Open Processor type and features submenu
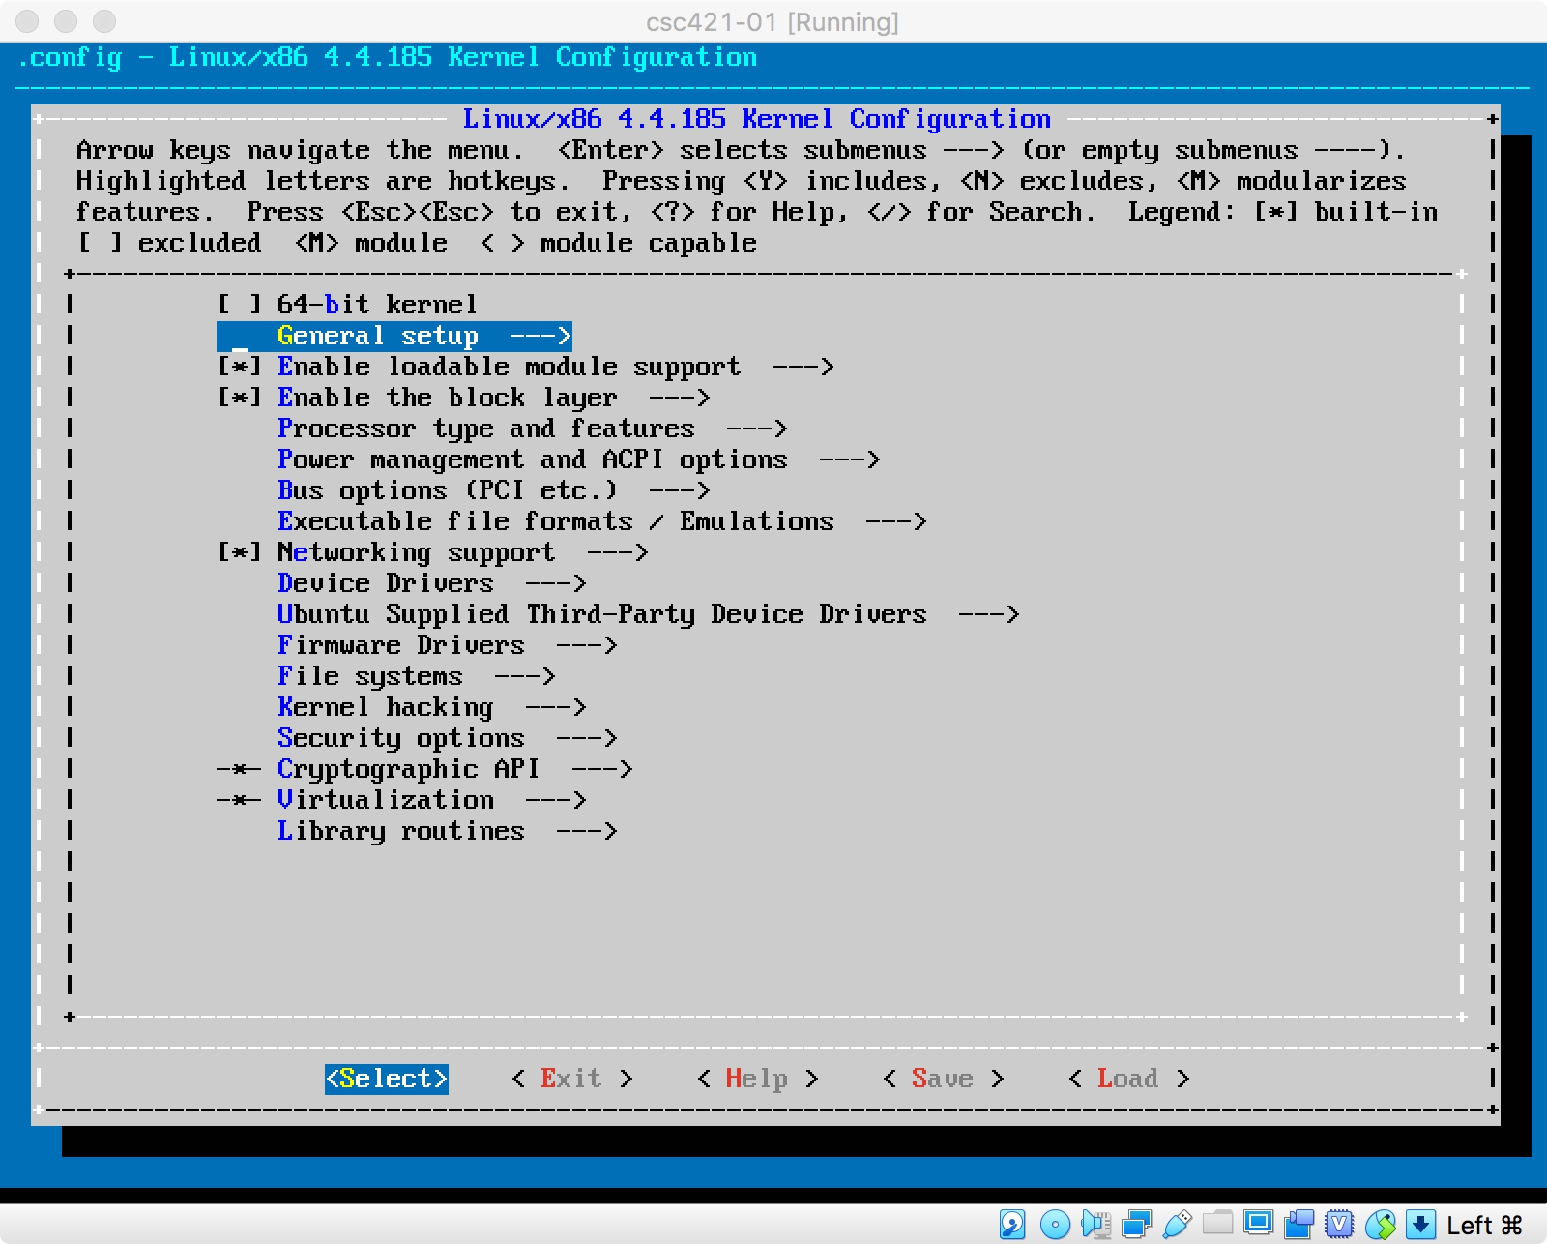This screenshot has width=1547, height=1244. pyautogui.click(x=532, y=429)
